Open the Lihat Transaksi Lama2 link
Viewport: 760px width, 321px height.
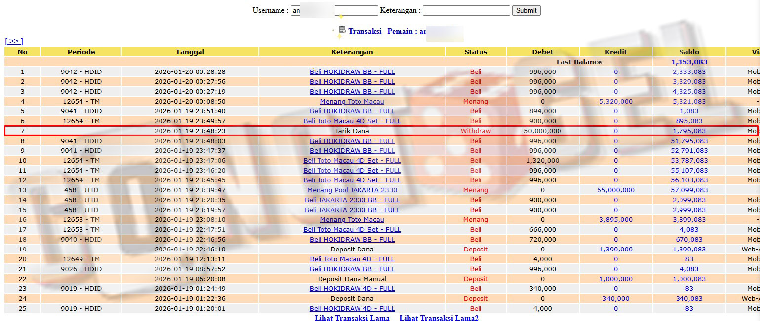[x=439, y=318]
